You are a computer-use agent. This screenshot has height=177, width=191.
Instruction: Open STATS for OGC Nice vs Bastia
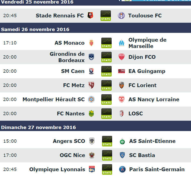point(107,155)
